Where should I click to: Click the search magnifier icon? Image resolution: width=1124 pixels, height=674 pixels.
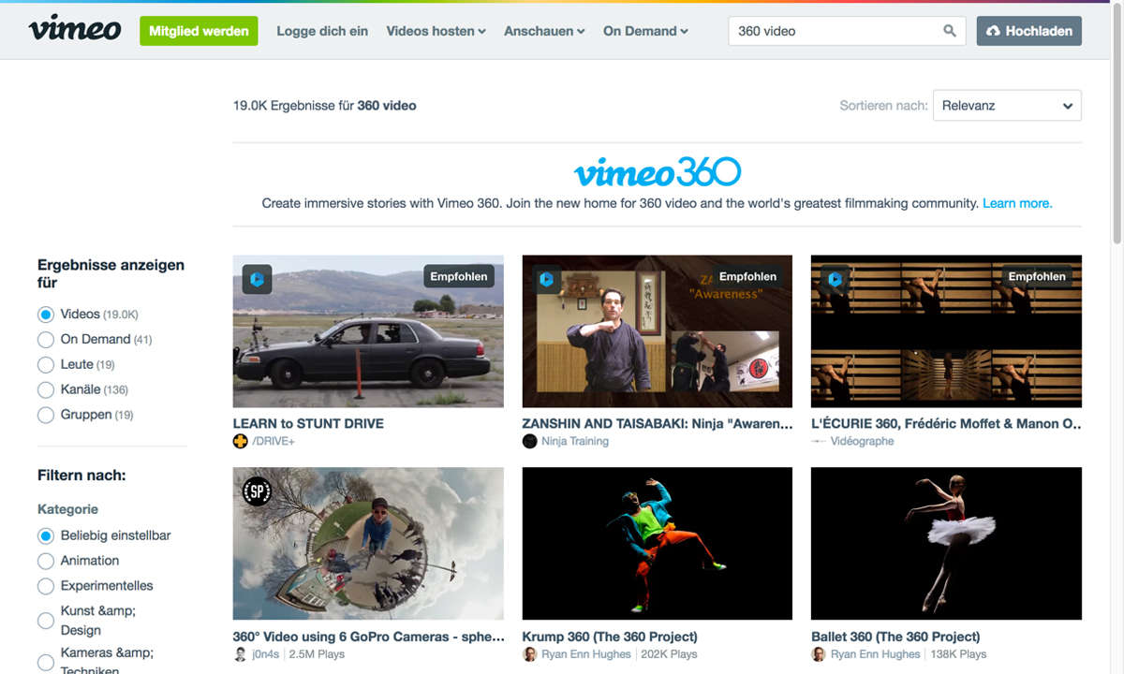[950, 31]
